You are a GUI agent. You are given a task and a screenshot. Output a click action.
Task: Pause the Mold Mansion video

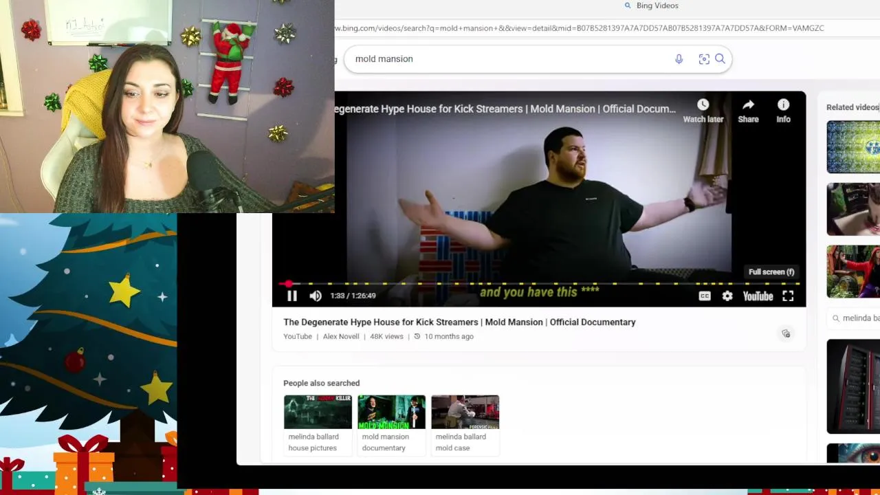292,296
